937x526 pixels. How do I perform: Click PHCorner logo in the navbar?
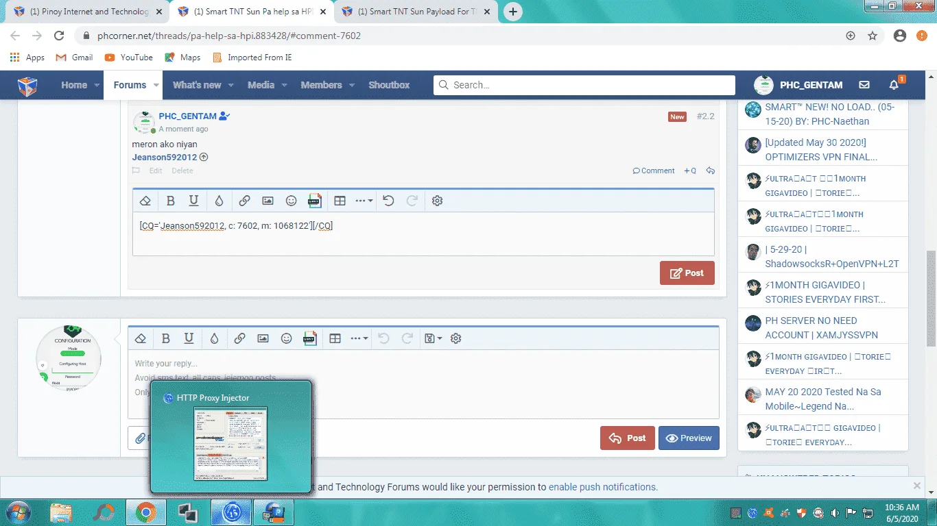pos(27,86)
